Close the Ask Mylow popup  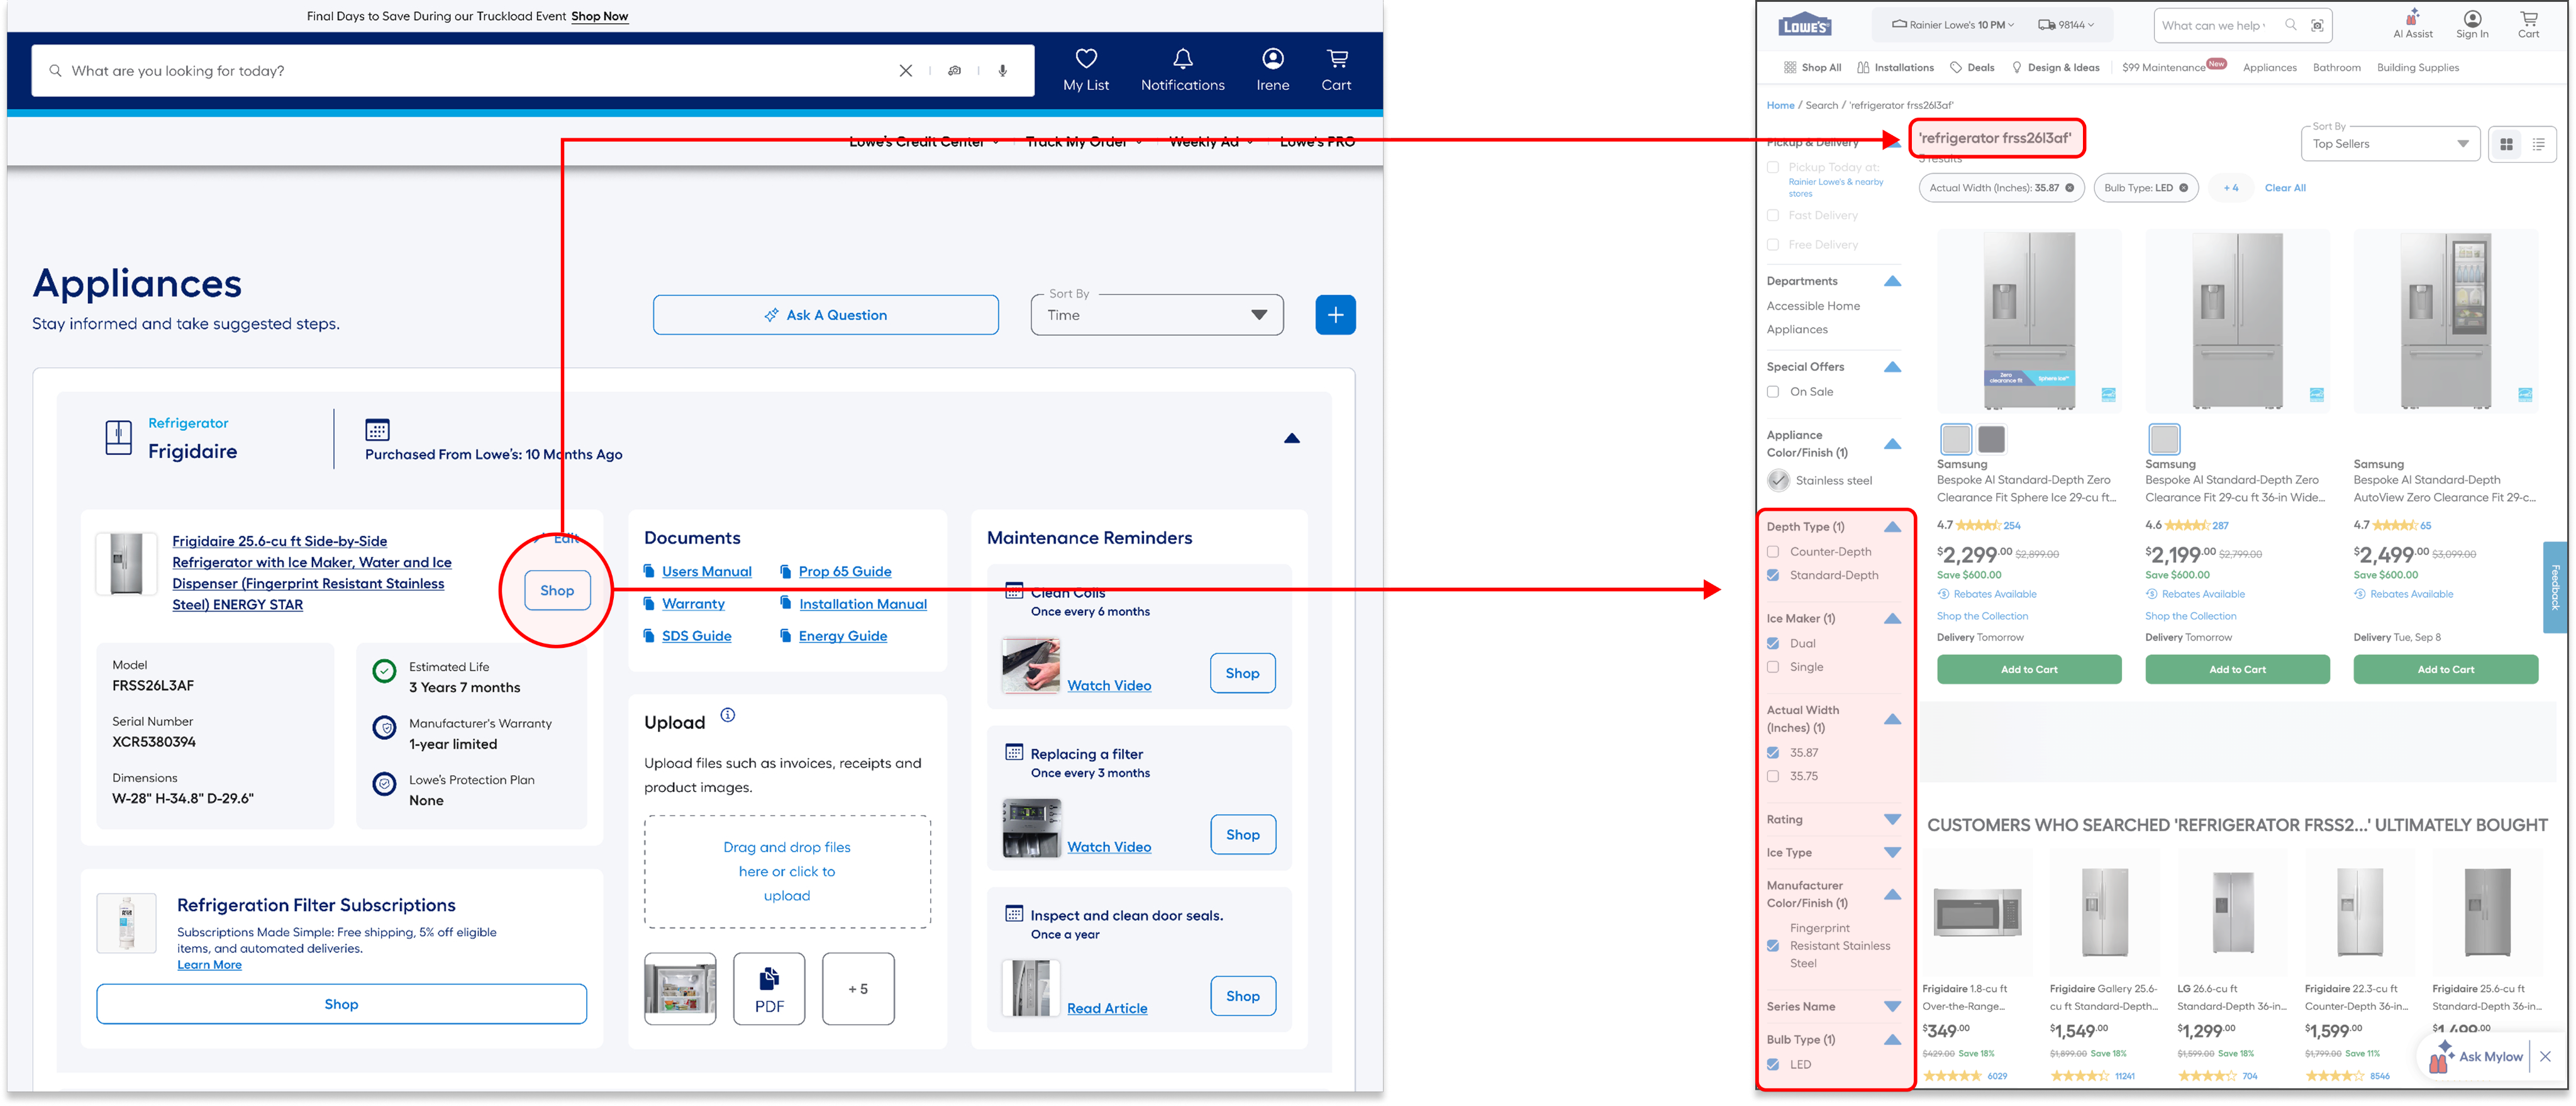[x=2545, y=1056]
